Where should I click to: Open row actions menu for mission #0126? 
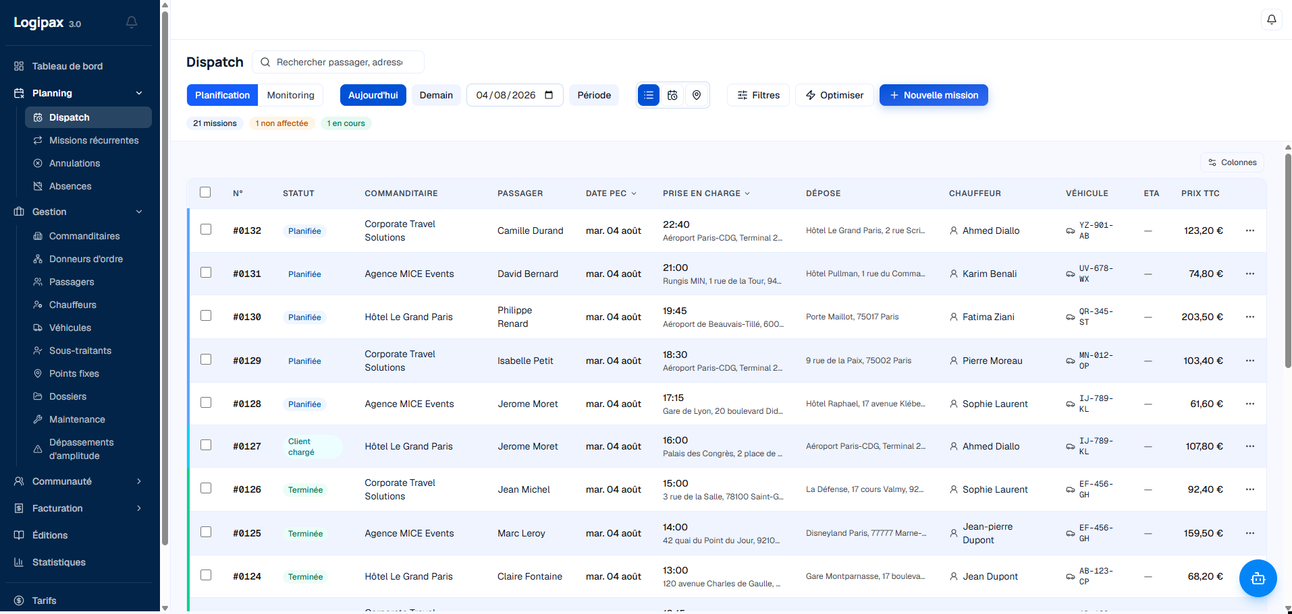1249,489
